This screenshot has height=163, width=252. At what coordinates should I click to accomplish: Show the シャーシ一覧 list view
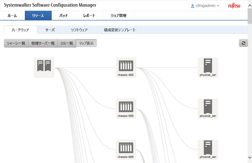tap(16, 43)
